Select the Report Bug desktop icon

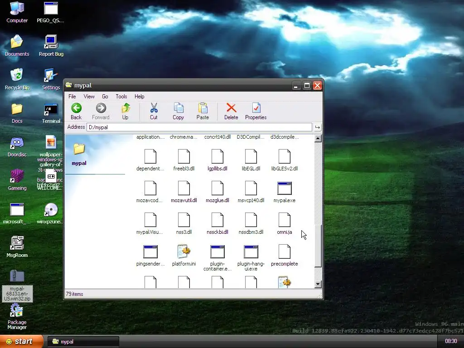pos(51,46)
